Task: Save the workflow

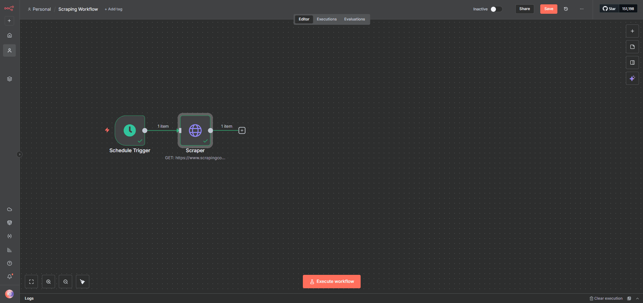Action: click(x=549, y=9)
